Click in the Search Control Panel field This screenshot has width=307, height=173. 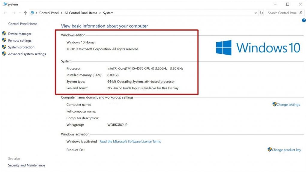click(282, 13)
